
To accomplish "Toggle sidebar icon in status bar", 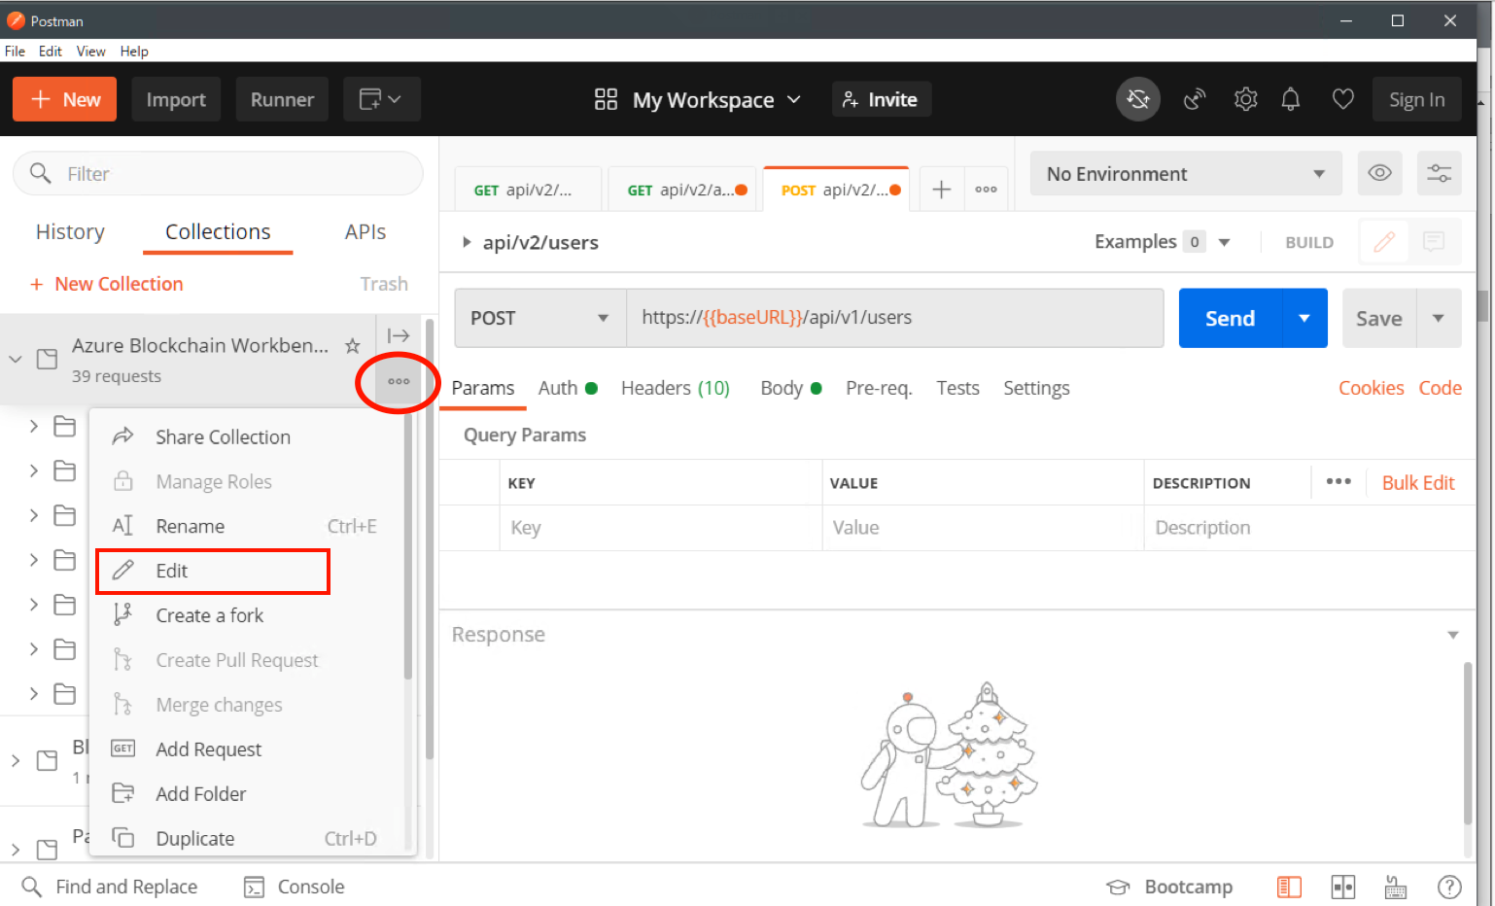I will [1289, 887].
